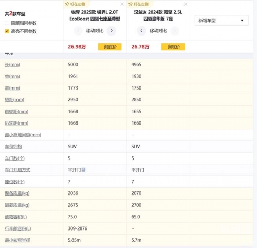Image resolution: width=257 pixels, height=248 pixels.
Task: Open the 油箱容积(L) parameter link
Action: (16, 217)
